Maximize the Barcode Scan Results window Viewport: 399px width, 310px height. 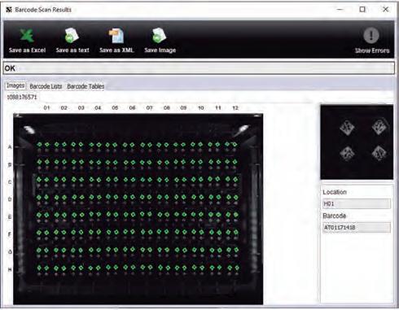click(x=362, y=10)
